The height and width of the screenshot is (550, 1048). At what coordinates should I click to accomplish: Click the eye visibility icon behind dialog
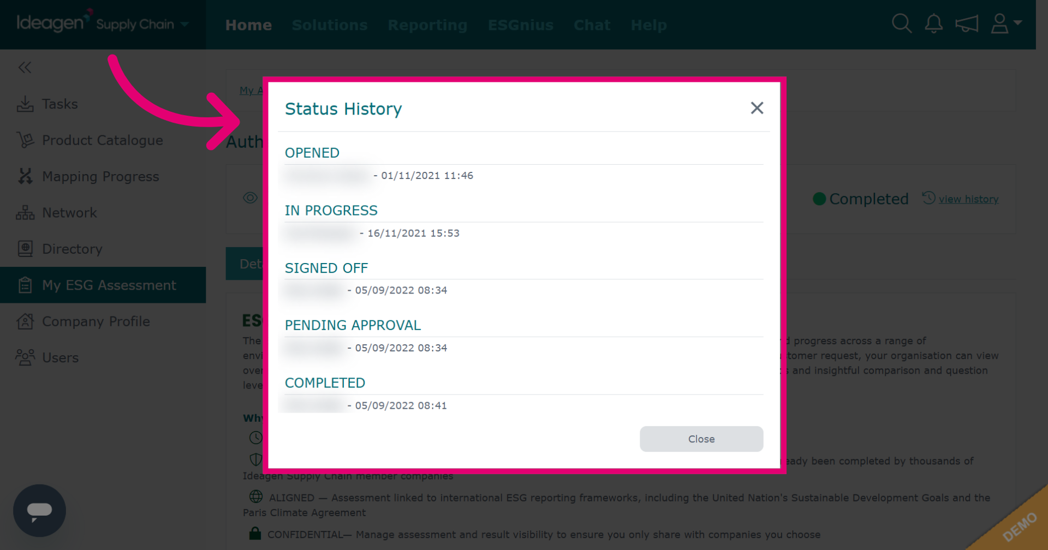pos(250,198)
